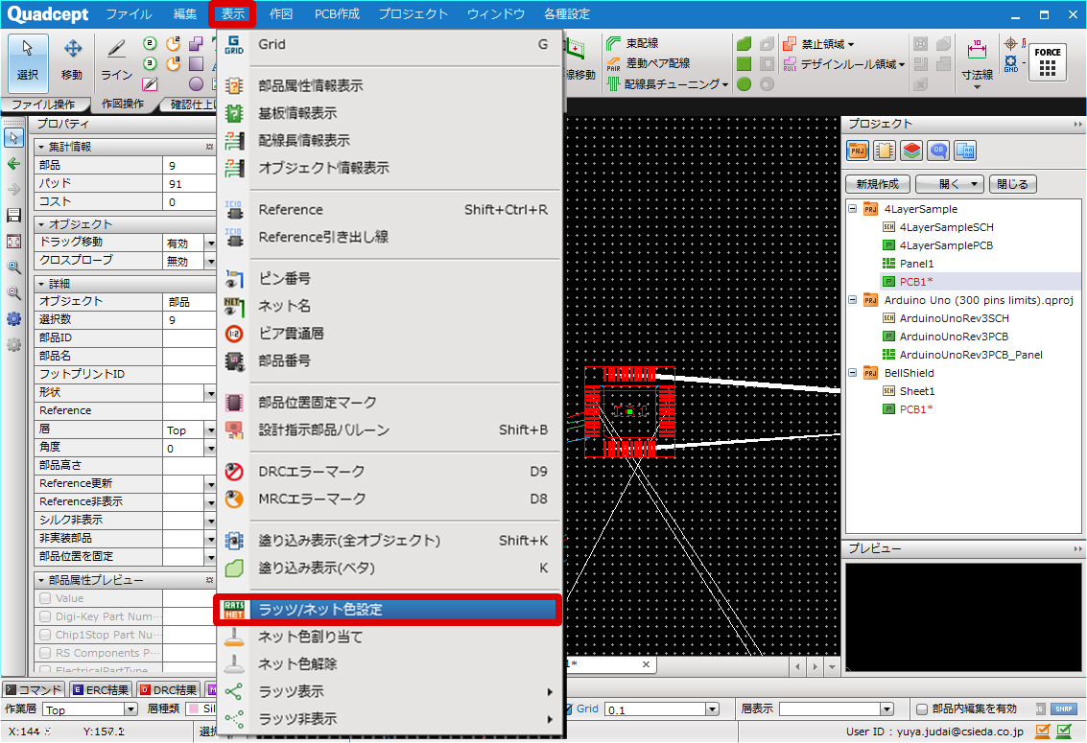
Task: Toggle the Digi-Key Part Number checkbox
Action: [45, 616]
